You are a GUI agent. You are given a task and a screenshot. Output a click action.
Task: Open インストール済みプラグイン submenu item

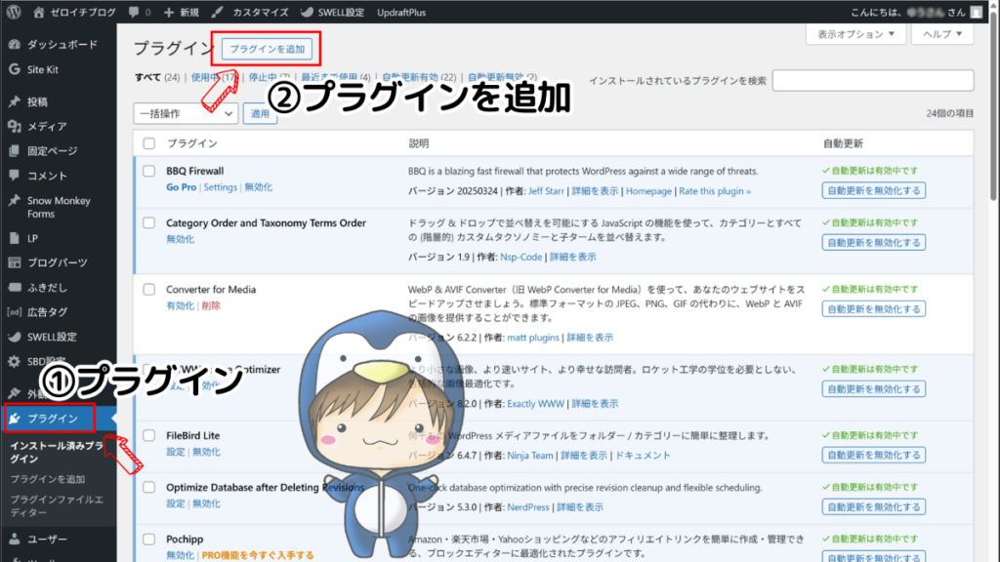[56, 453]
